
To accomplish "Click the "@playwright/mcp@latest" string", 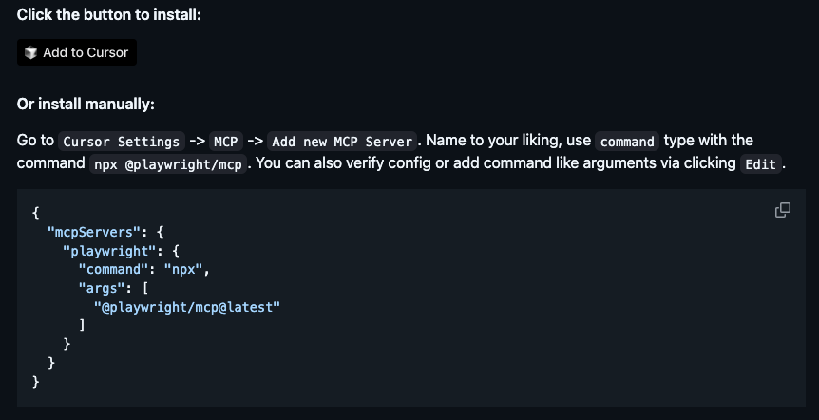I will [x=187, y=307].
